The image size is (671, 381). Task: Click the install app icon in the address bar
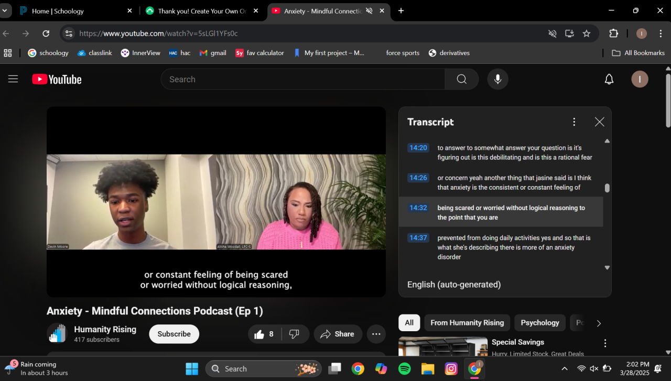point(569,34)
